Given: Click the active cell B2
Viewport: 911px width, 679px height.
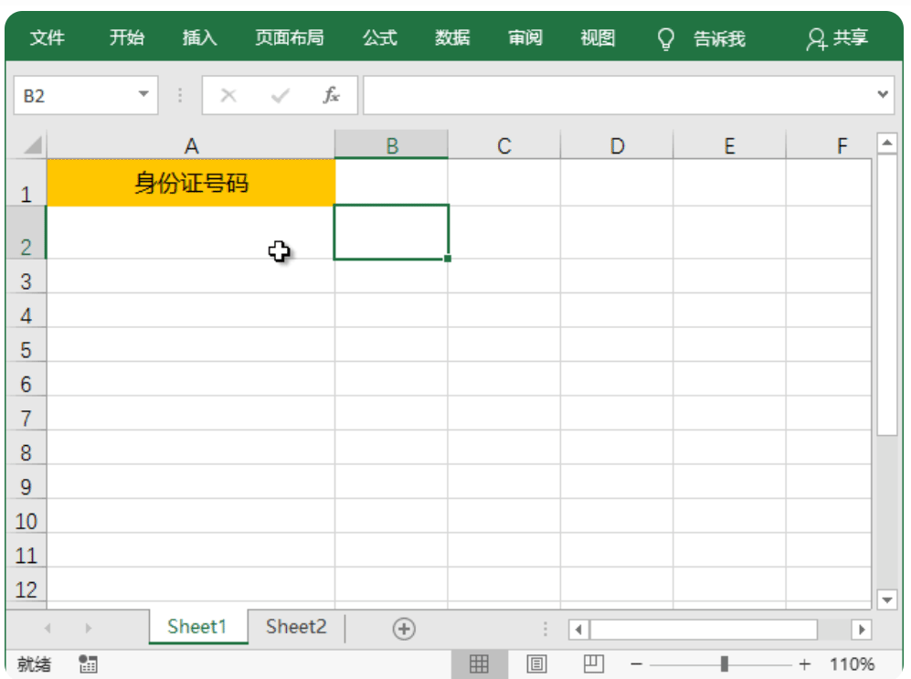Looking at the screenshot, I should pyautogui.click(x=392, y=232).
